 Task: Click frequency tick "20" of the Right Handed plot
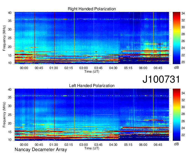click(10, 47)
